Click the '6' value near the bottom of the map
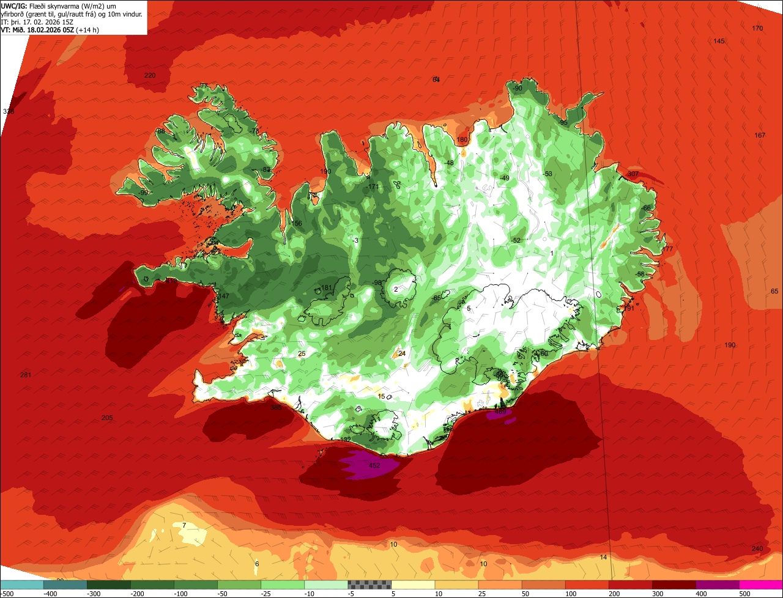The width and height of the screenshot is (783, 598). click(x=257, y=564)
